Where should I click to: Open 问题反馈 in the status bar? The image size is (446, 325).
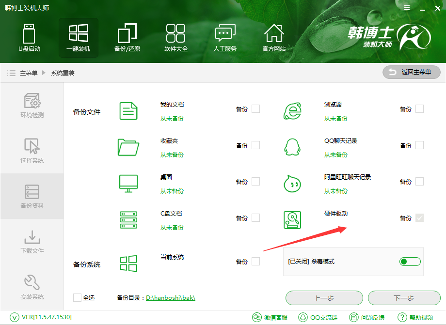[x=372, y=318]
